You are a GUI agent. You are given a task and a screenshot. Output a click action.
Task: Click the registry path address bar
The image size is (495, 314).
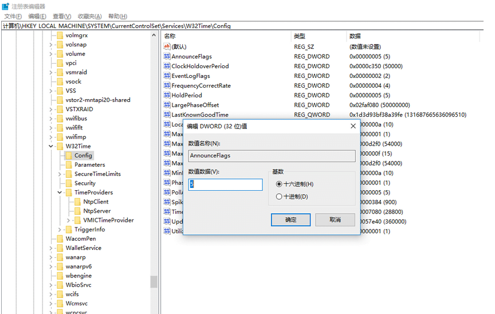pos(242,26)
